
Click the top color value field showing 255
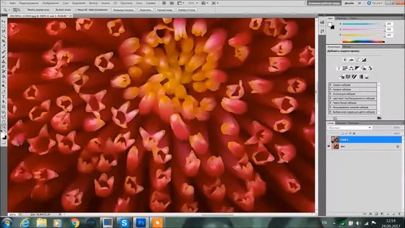click(x=389, y=24)
